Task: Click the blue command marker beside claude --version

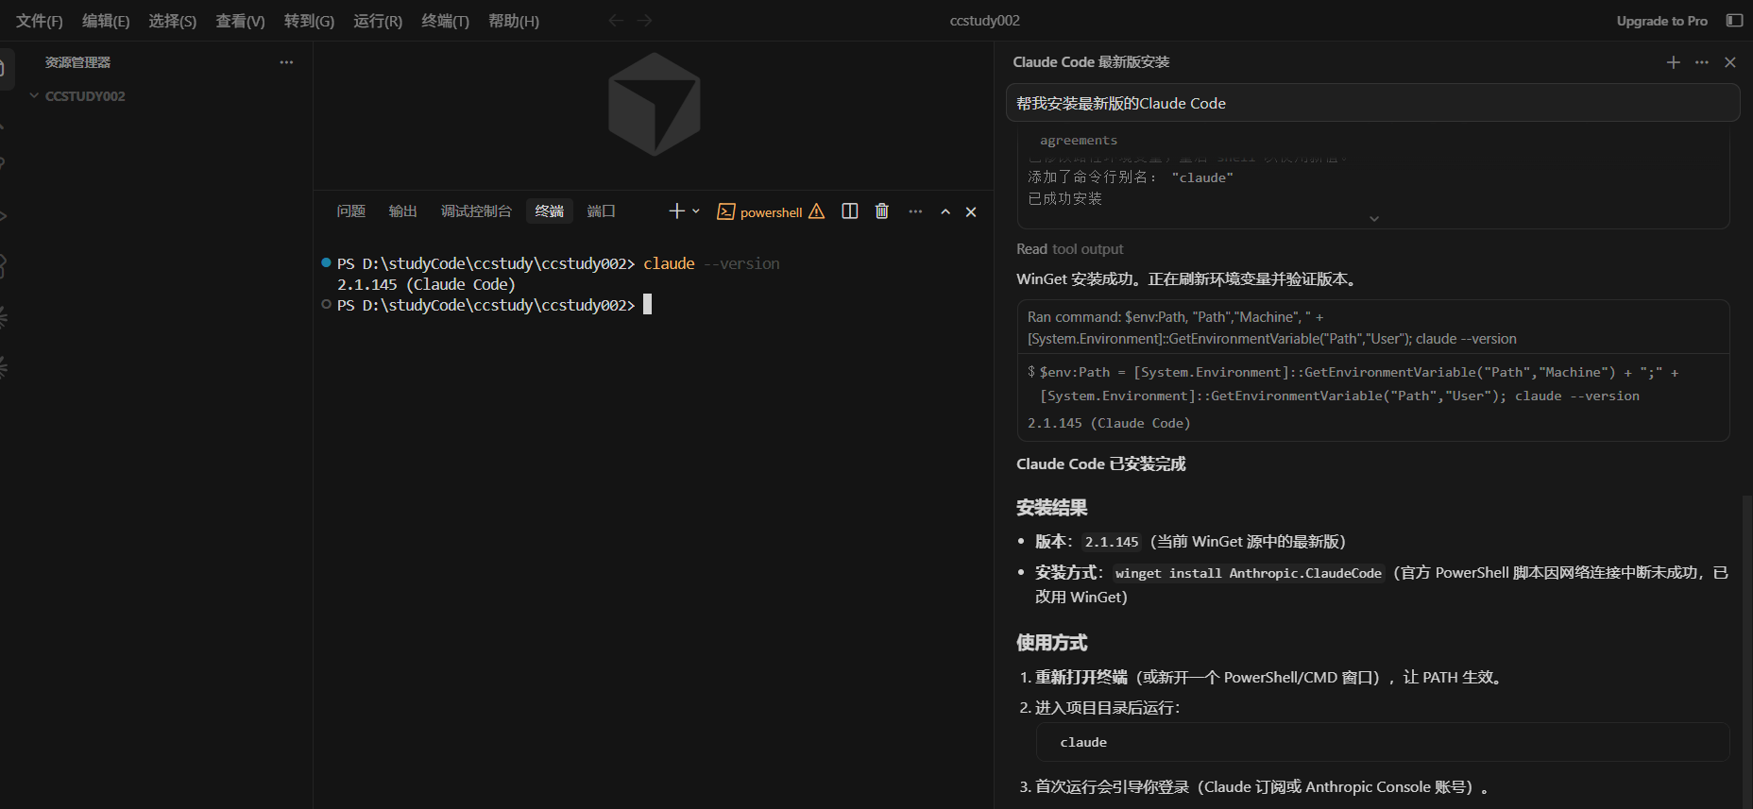Action: pyautogui.click(x=326, y=262)
